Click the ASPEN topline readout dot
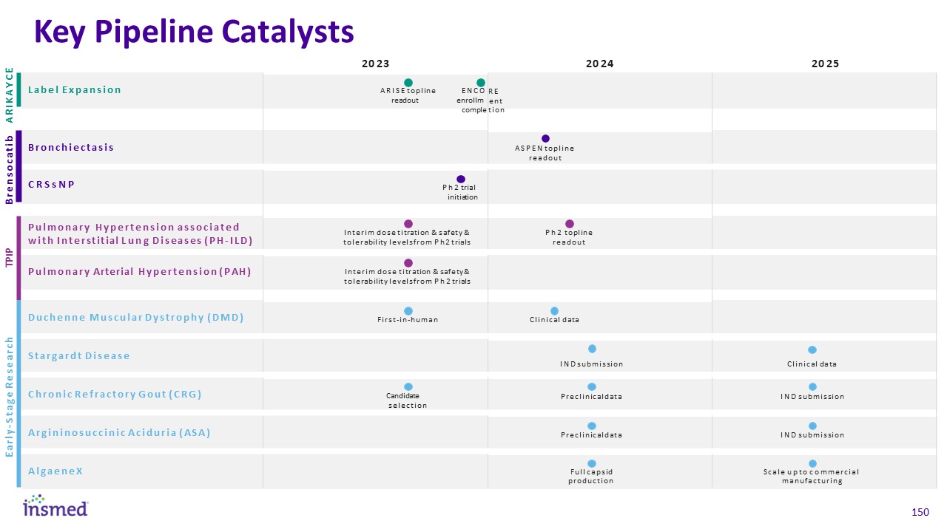The height and width of the screenshot is (532, 947). point(545,138)
